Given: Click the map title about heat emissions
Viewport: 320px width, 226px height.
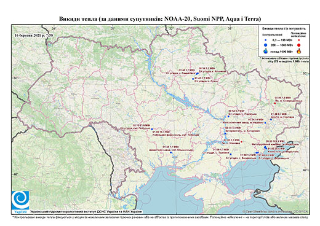Looking at the screenshot, I should coord(160,19).
